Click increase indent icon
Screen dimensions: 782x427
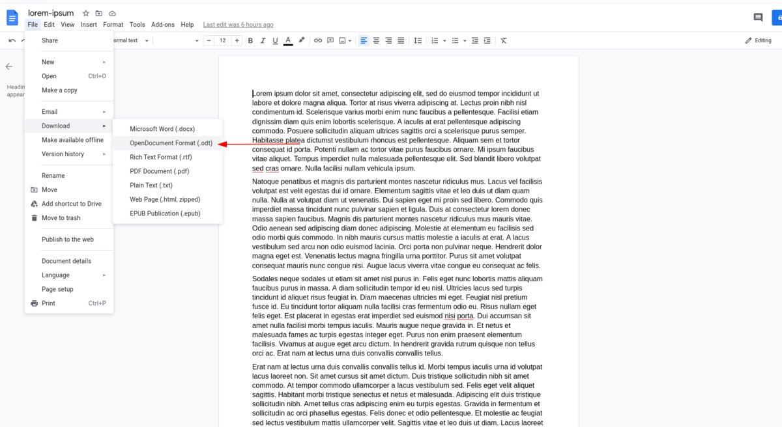tap(487, 40)
